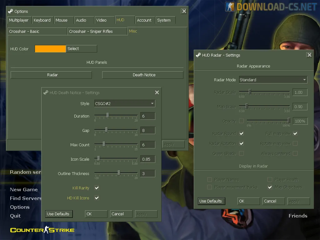
Task: Enable the Green Shade checkbox
Action: click(x=242, y=153)
